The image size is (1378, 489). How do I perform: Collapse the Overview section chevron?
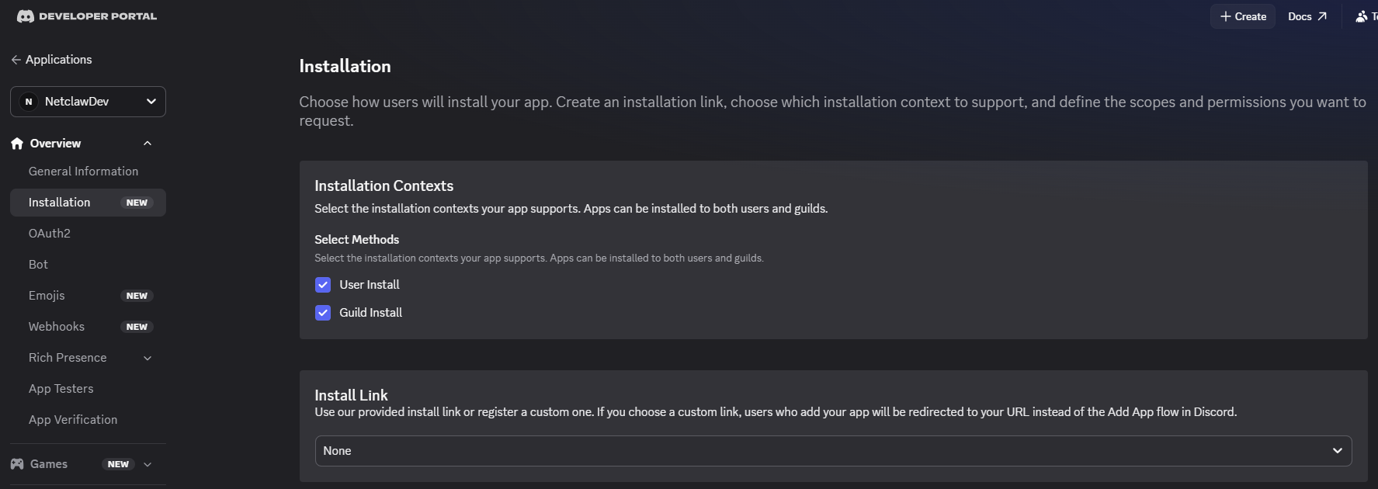(148, 144)
